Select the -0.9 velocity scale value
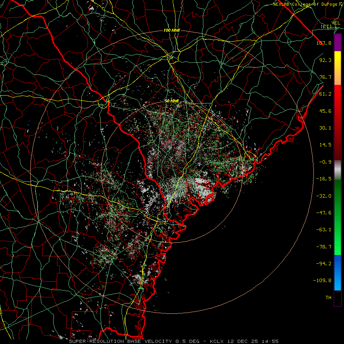The image size is (344, 344). tap(325, 162)
